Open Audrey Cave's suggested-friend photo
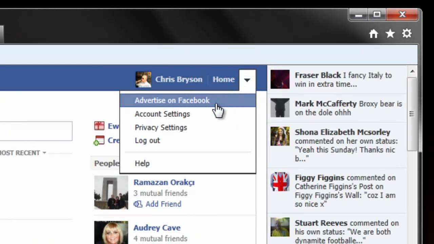 coord(111,232)
